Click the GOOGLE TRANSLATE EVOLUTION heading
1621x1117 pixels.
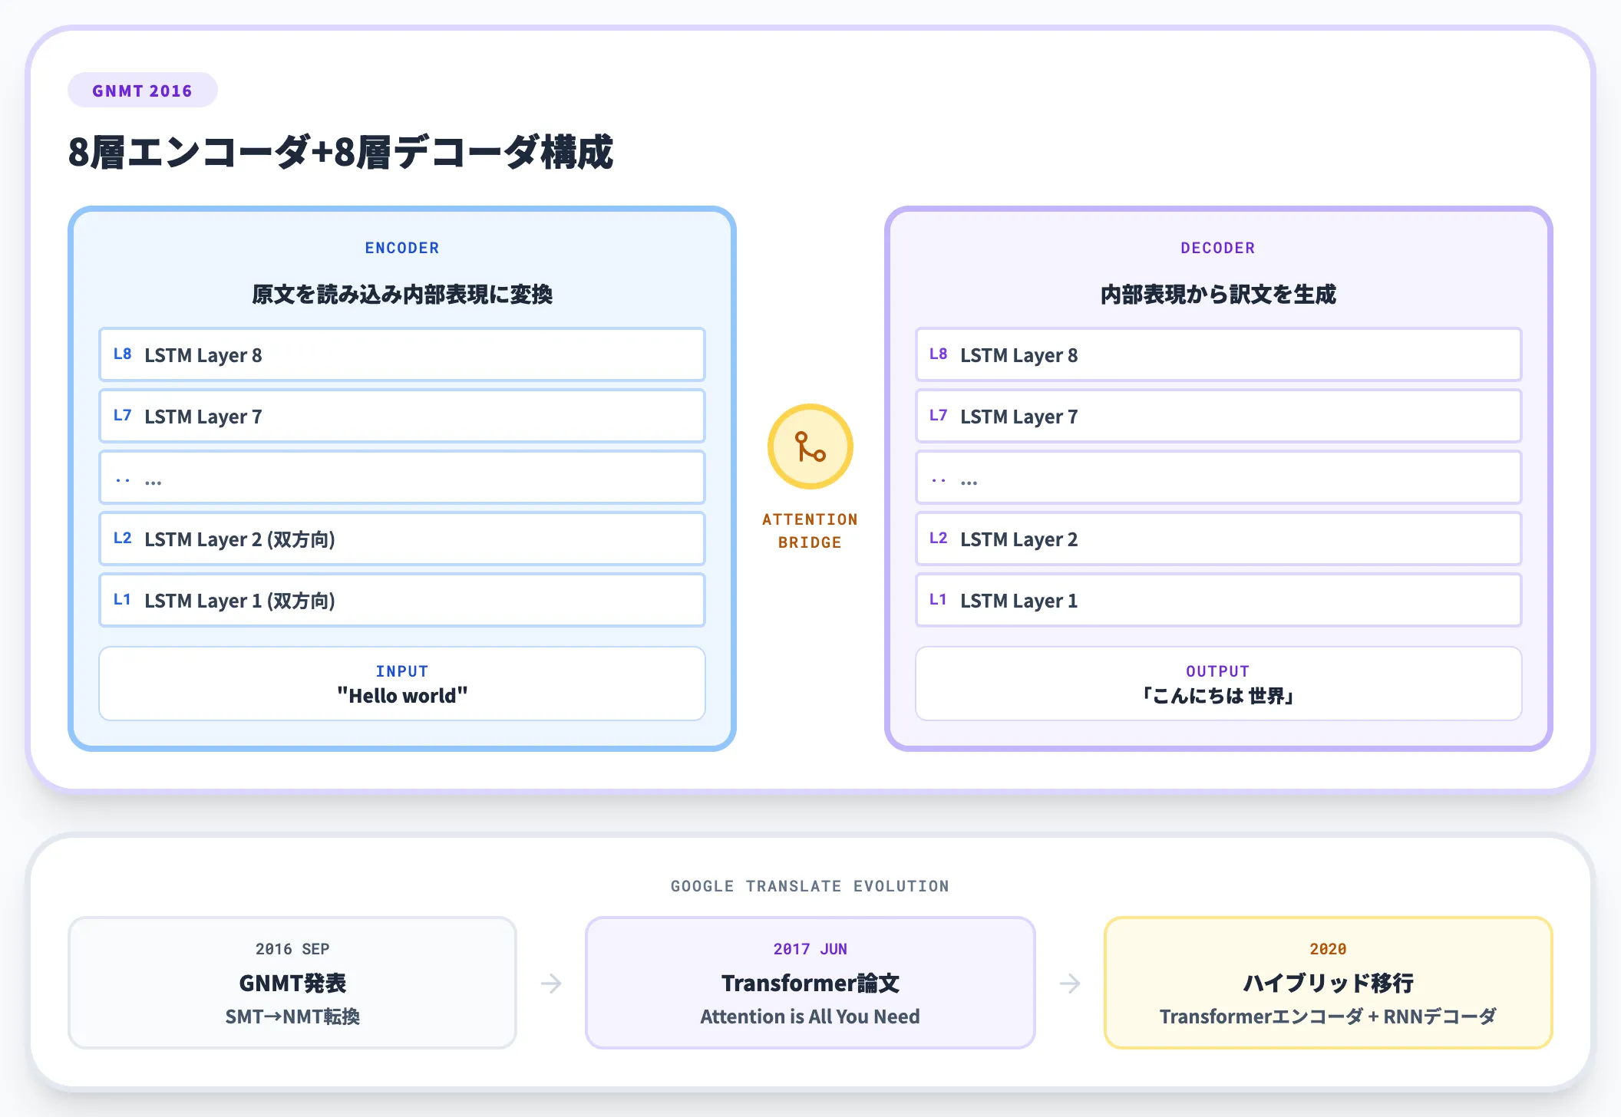point(810,886)
